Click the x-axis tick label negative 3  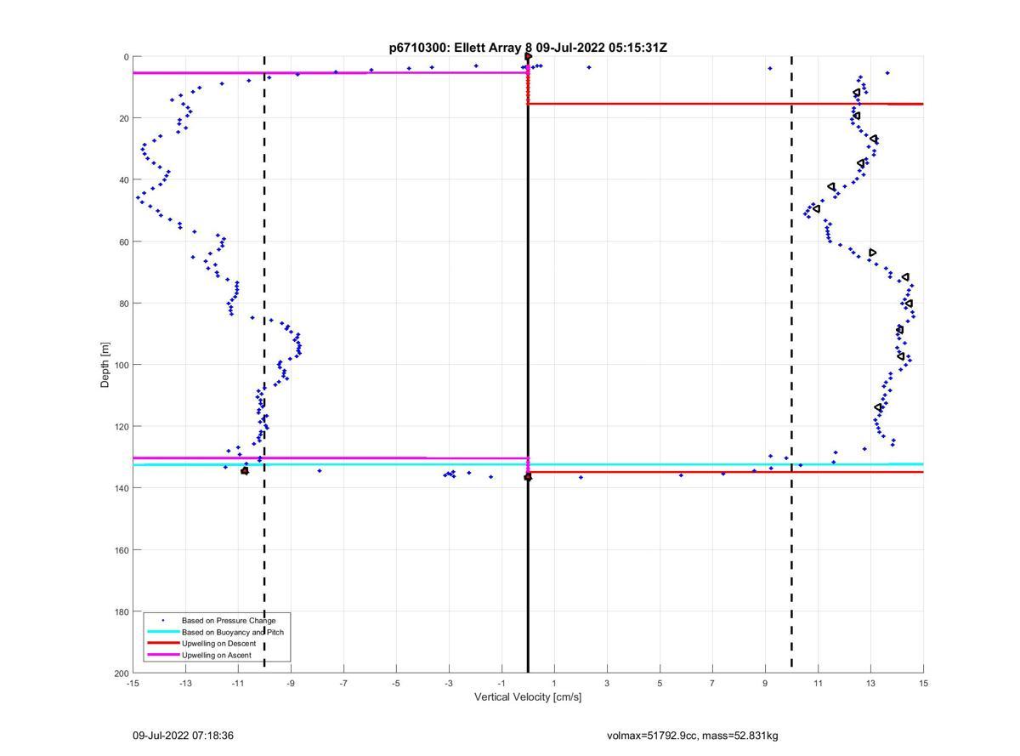(449, 683)
